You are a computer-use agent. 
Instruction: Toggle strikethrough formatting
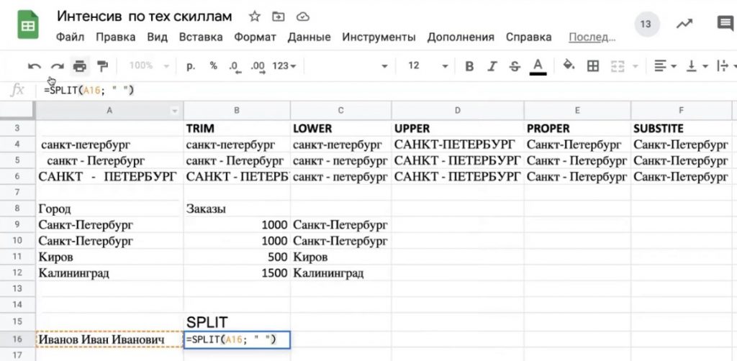tap(515, 66)
